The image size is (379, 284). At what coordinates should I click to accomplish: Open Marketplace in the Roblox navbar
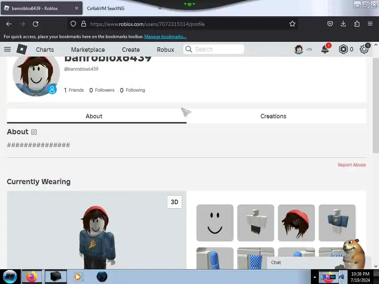click(88, 50)
